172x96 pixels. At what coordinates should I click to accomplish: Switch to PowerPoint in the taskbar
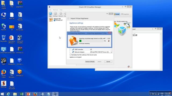pos(28,94)
